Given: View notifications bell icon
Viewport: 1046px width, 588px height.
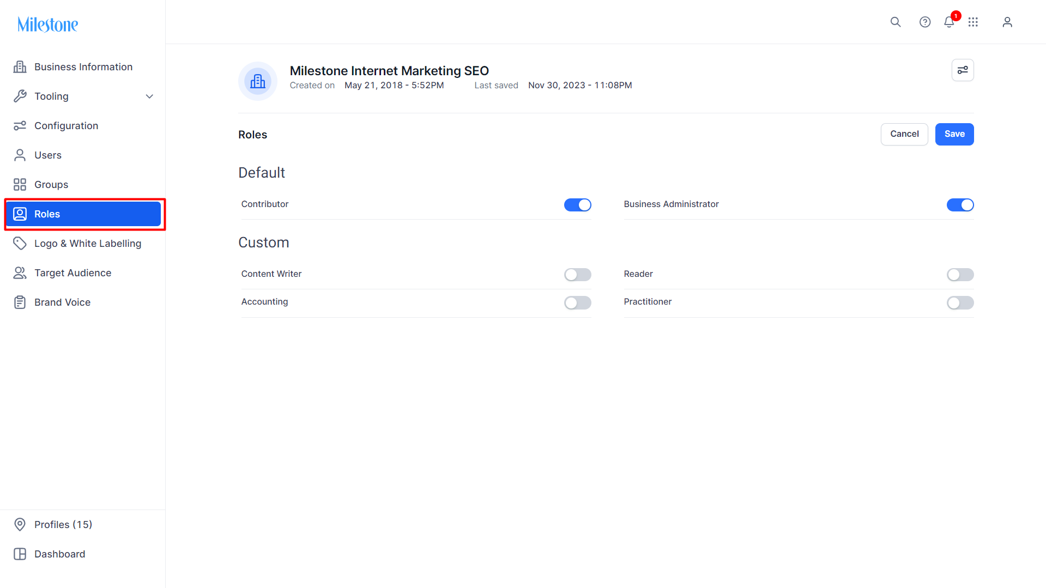Looking at the screenshot, I should coord(949,22).
